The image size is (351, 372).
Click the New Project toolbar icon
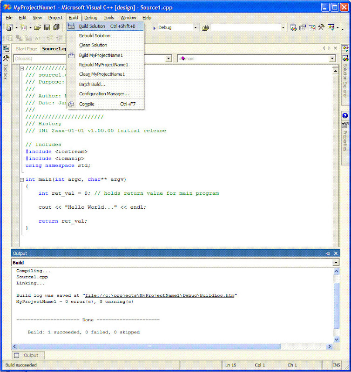click(x=9, y=27)
